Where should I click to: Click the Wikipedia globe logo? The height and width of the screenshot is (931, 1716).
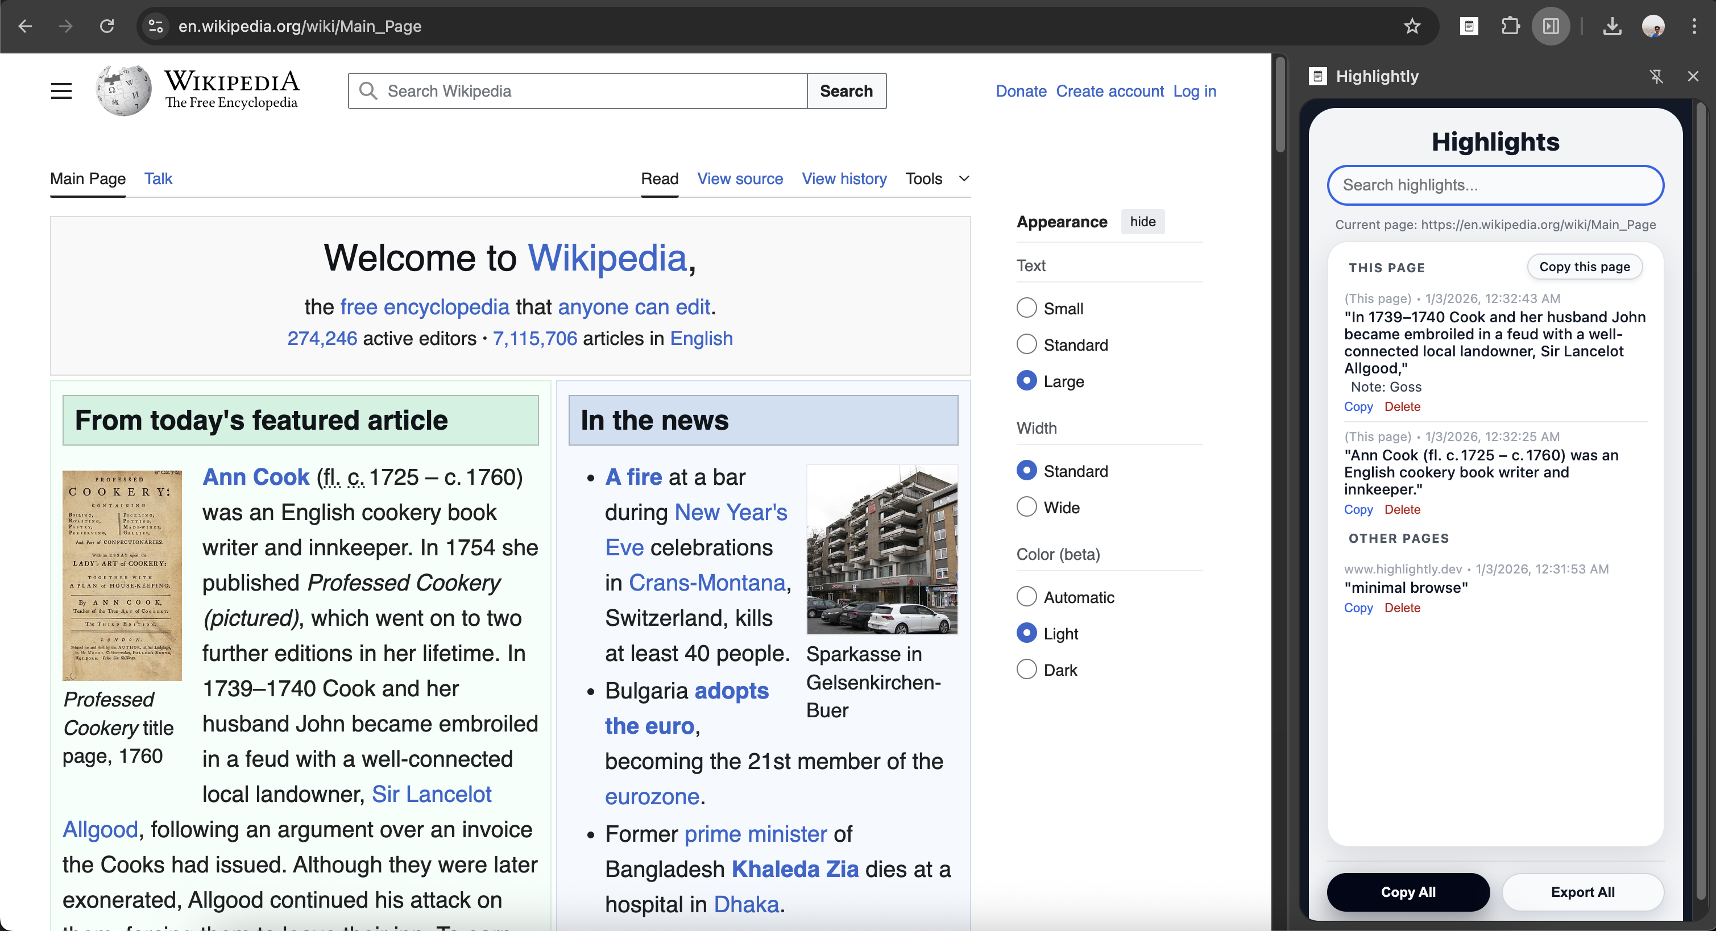pos(124,90)
